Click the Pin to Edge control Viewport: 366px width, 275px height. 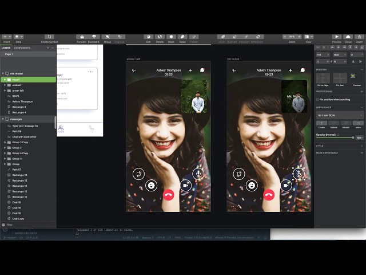click(323, 78)
